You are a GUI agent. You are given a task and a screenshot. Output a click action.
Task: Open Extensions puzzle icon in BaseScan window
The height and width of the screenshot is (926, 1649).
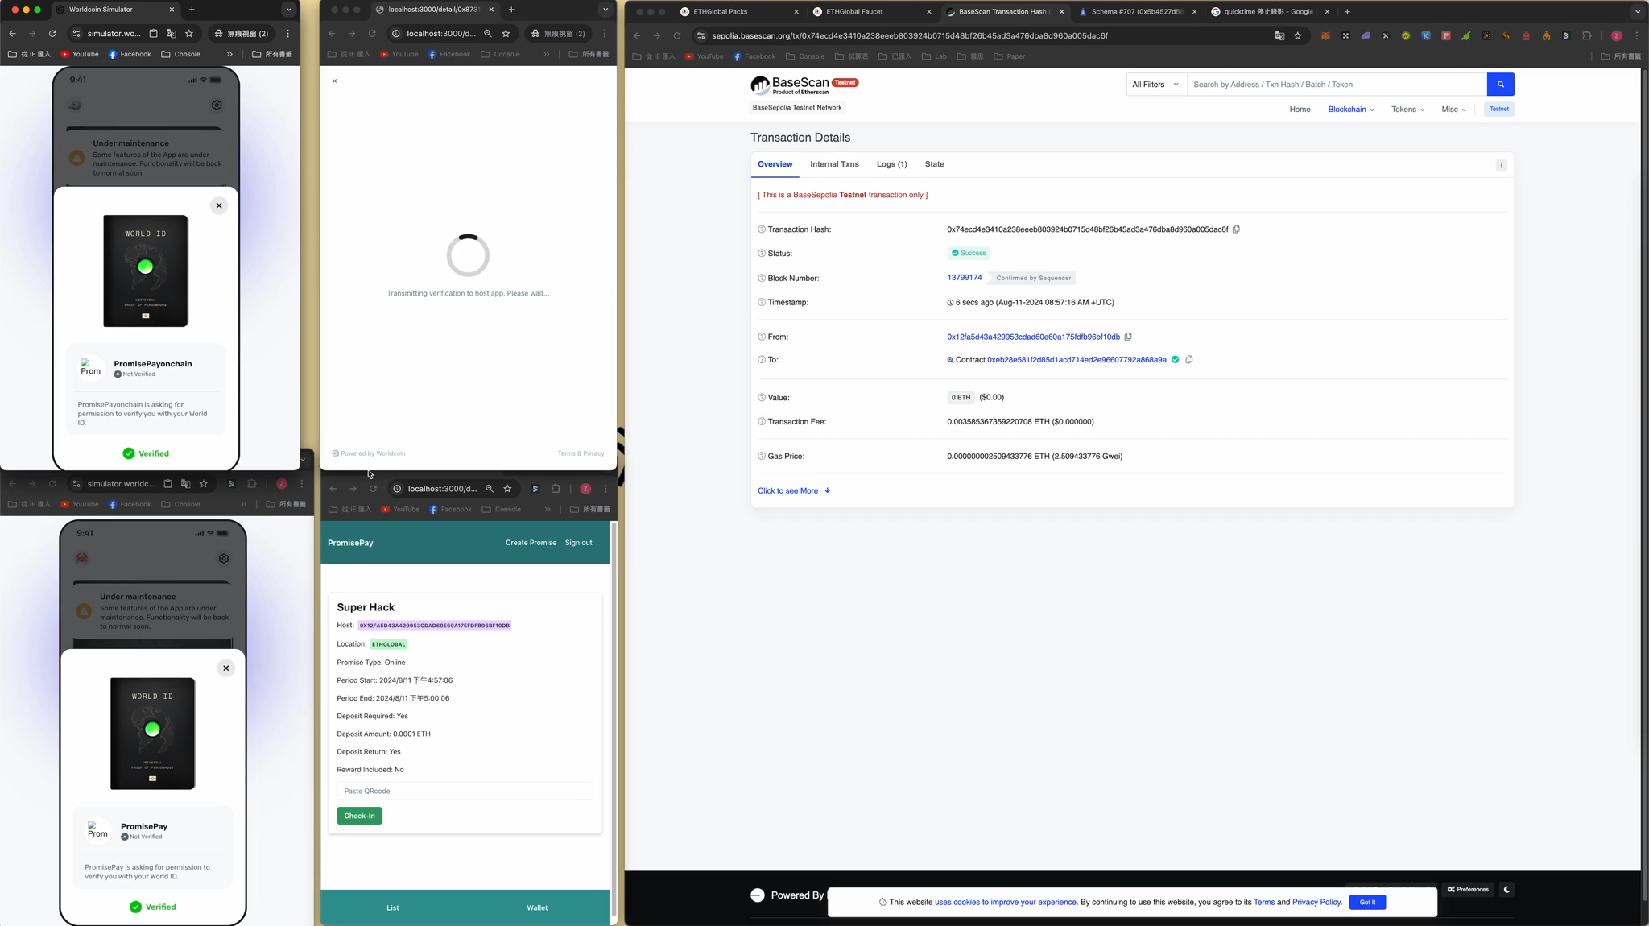pyautogui.click(x=1587, y=35)
